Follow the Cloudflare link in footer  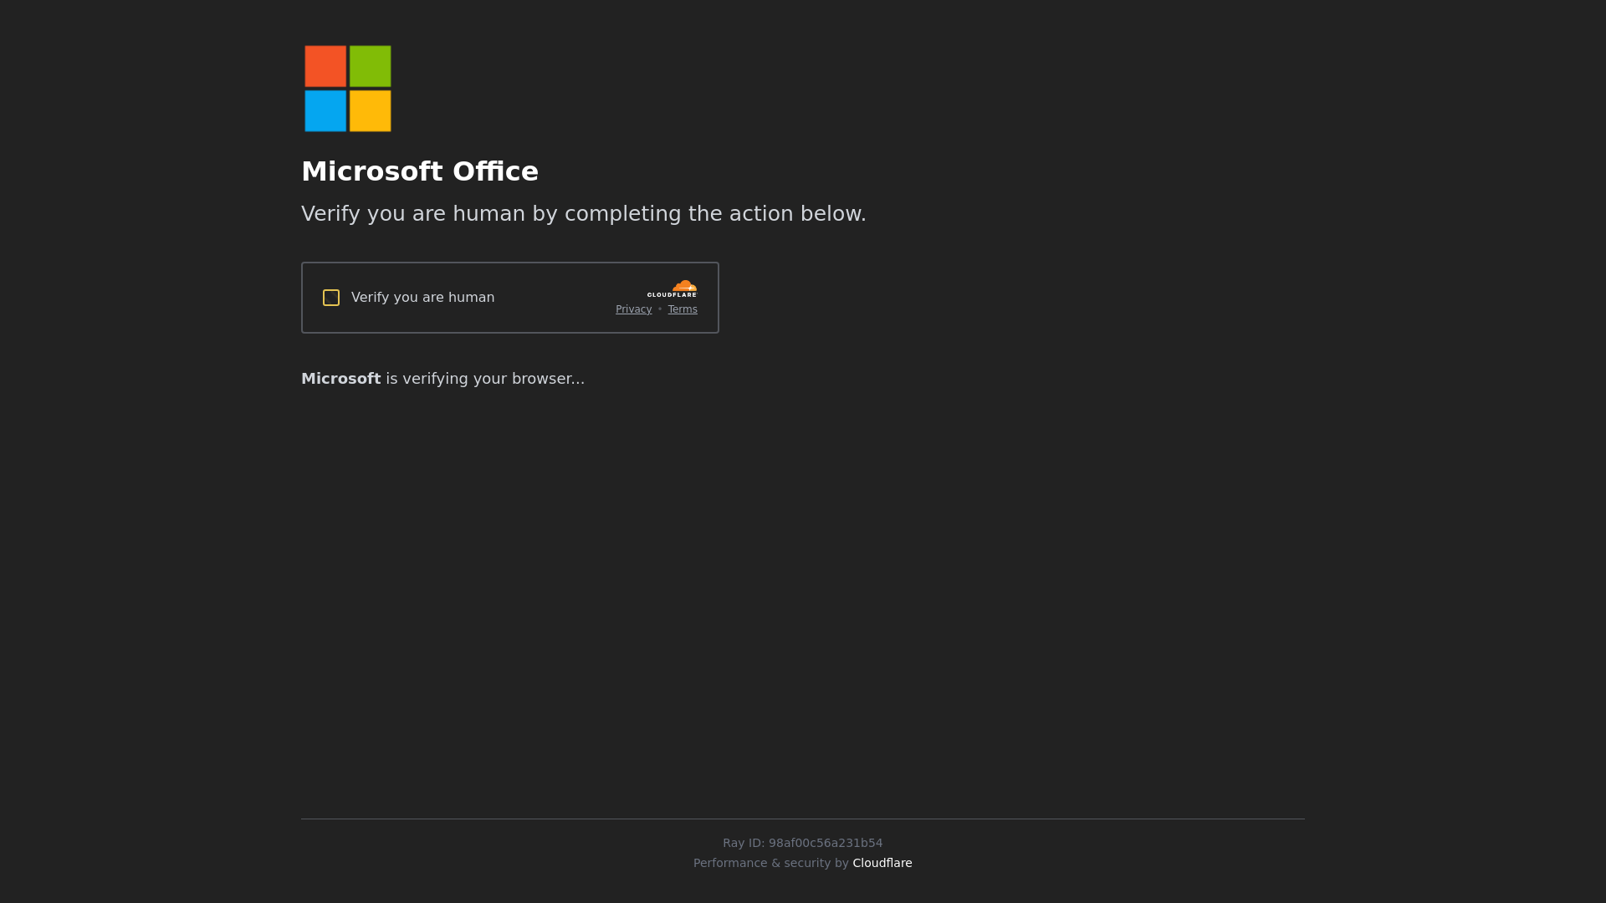882,863
